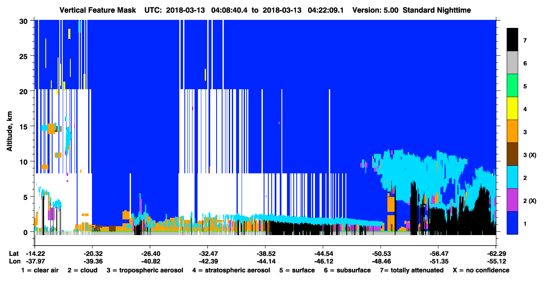Click the start time '04:08:40.4' in title

click(229, 10)
